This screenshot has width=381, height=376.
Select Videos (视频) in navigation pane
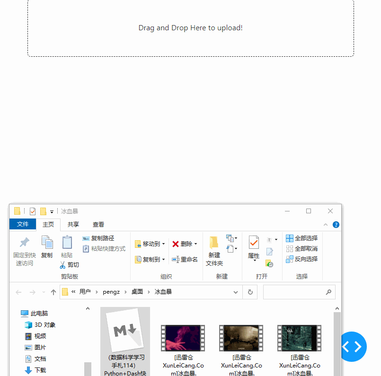click(35, 336)
